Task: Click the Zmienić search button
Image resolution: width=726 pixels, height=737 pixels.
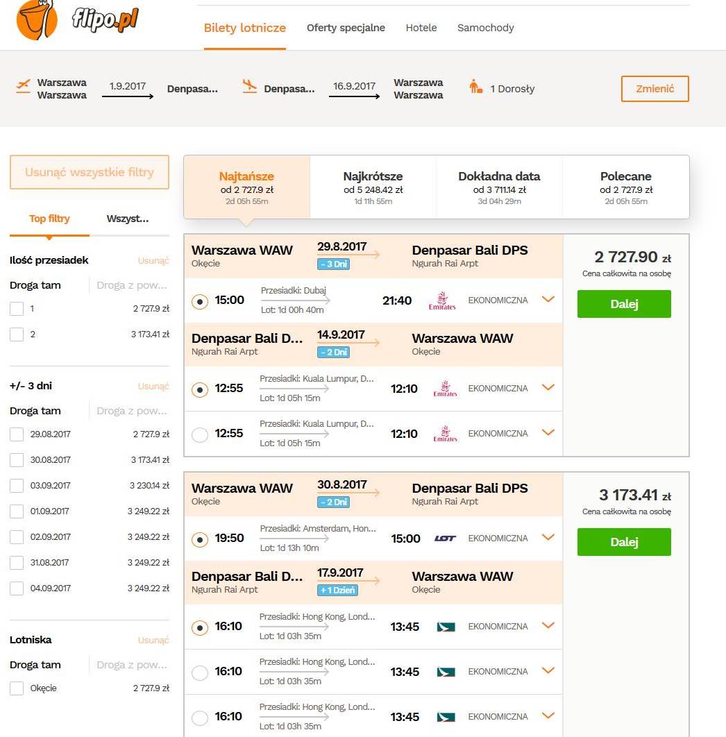Action: (x=655, y=89)
